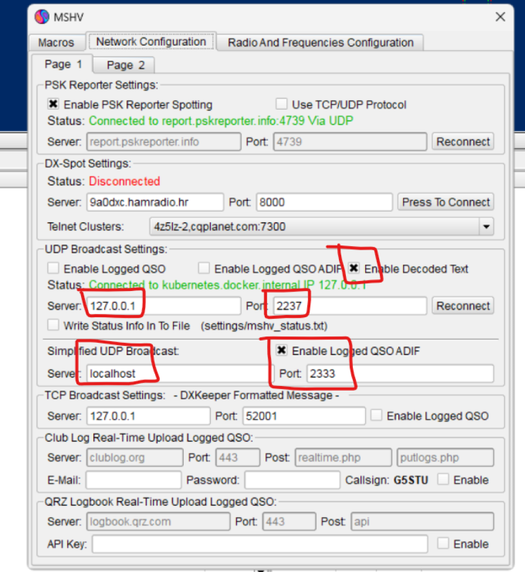The height and width of the screenshot is (572, 525).
Task: Click the green kubernetes.docker.internal status text
Action: tap(228, 285)
